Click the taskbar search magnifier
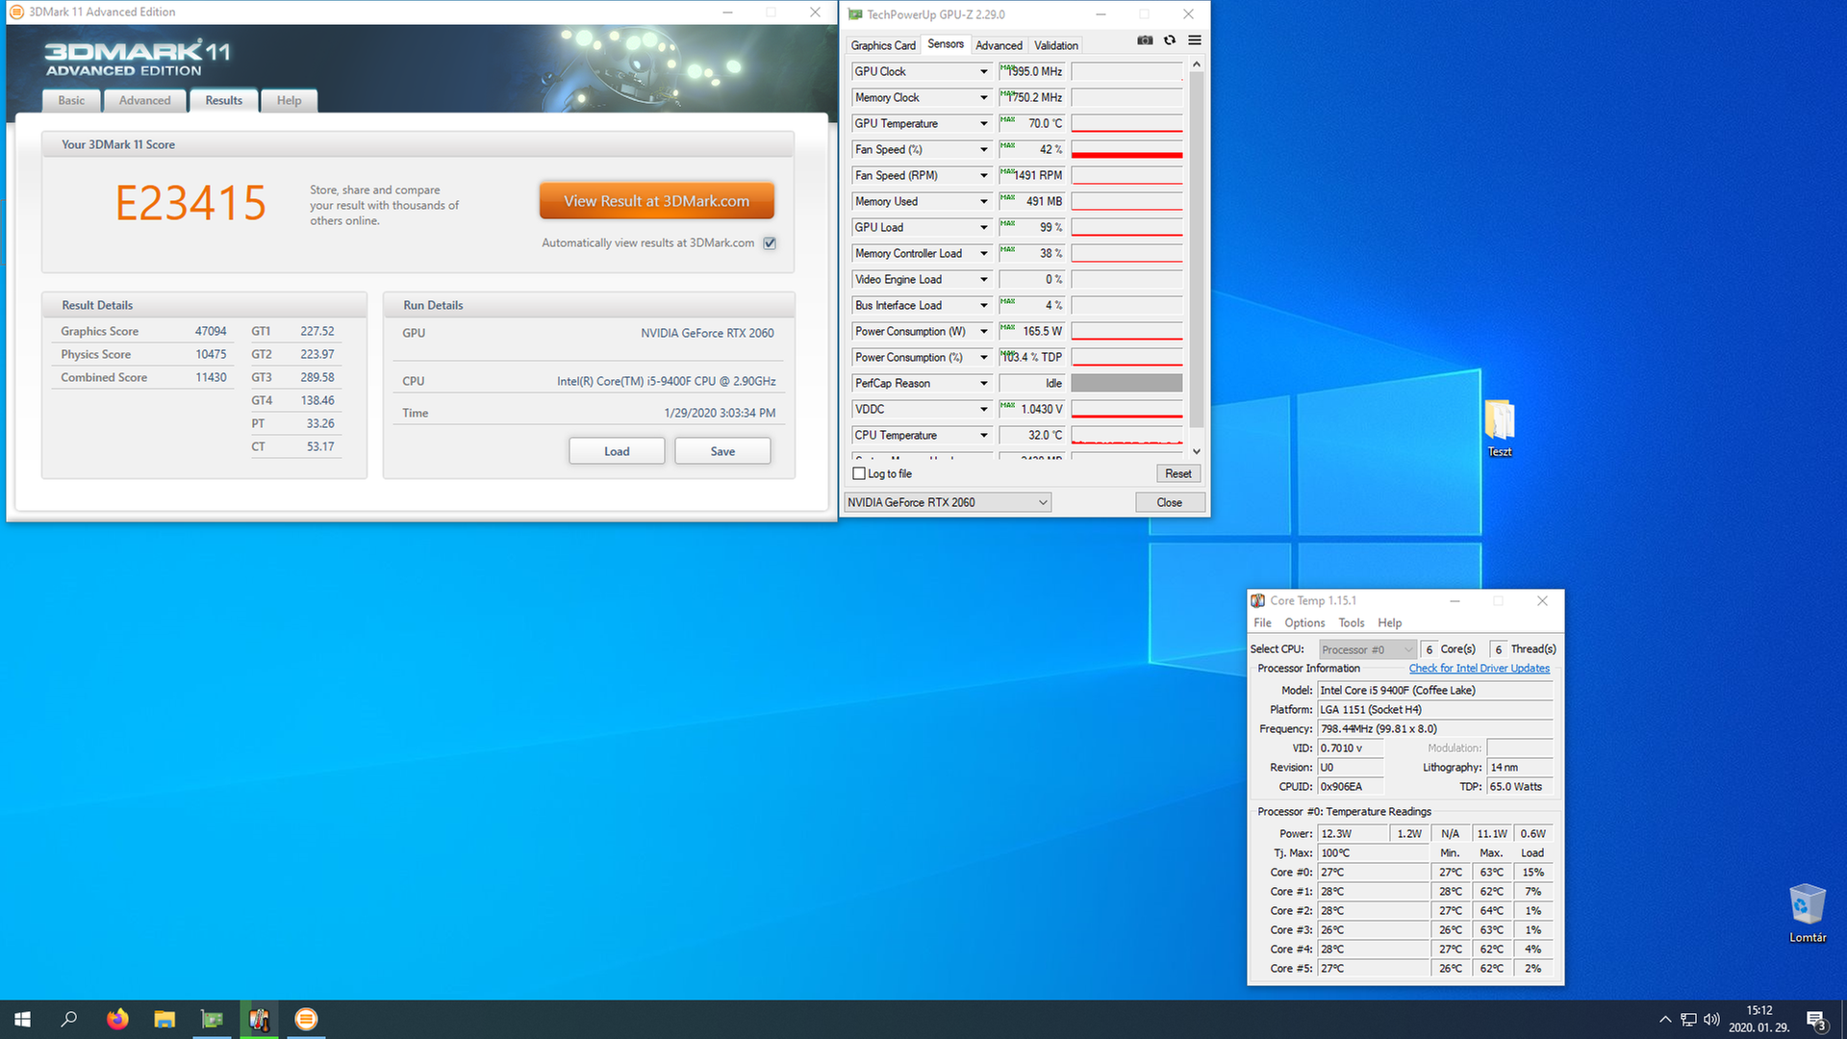This screenshot has height=1039, width=1847. [69, 1019]
